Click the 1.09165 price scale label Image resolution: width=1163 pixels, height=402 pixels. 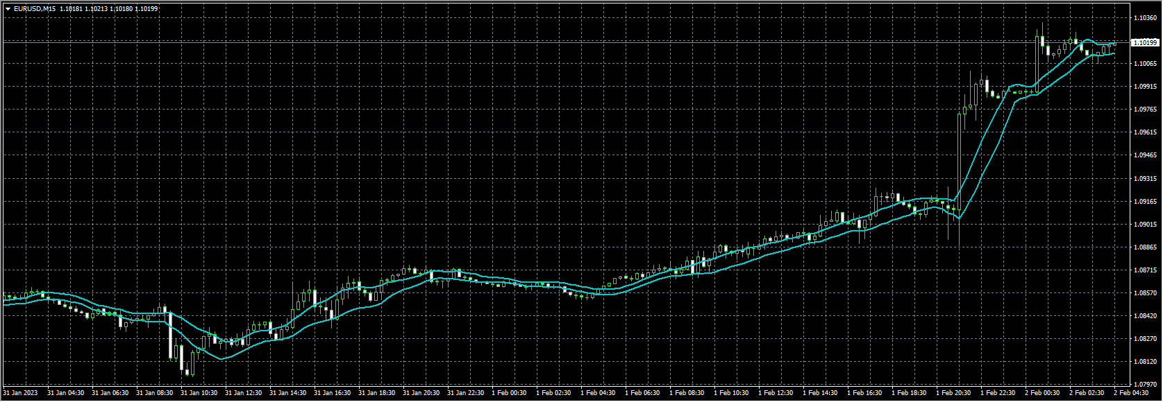coord(1144,202)
